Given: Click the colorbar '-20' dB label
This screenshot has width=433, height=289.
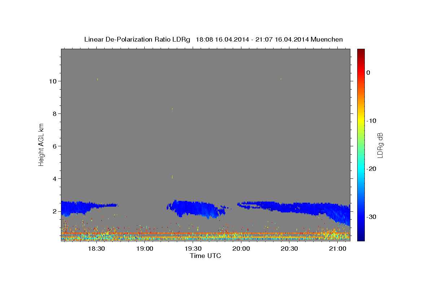Looking at the screenshot, I should click(x=371, y=169).
